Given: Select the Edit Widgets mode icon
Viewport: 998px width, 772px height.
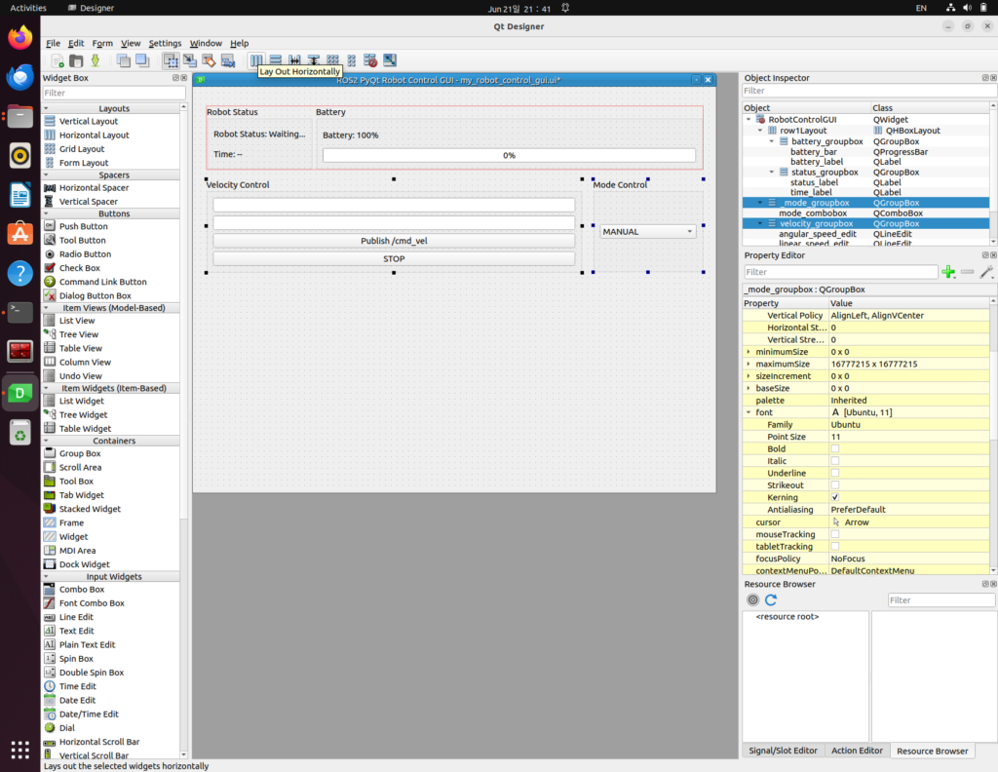Looking at the screenshot, I should pos(171,61).
